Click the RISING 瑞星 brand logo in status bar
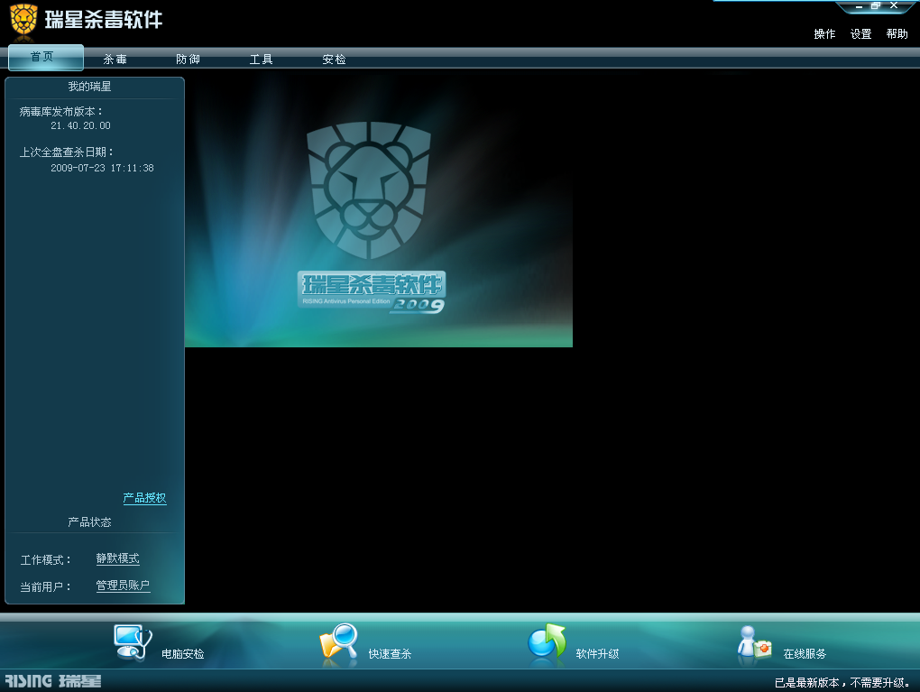The height and width of the screenshot is (692, 920). click(53, 681)
